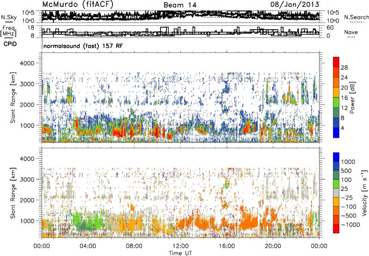Click the '60' tick beside the frequency panel
Image resolution: width=369 pixels, height=256 pixels.
click(x=330, y=28)
